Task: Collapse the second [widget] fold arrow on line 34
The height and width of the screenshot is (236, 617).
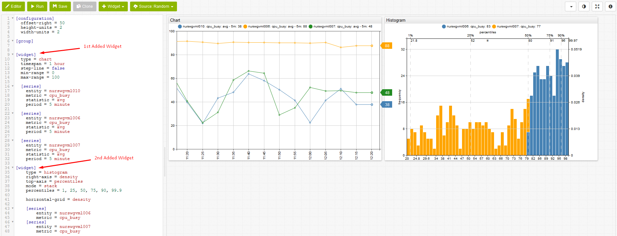Action: click(x=13, y=168)
